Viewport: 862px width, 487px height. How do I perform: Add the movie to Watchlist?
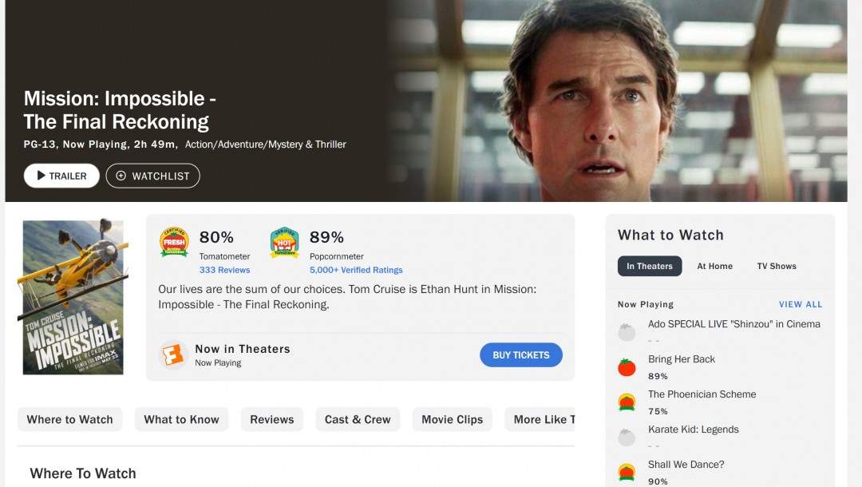[152, 176]
